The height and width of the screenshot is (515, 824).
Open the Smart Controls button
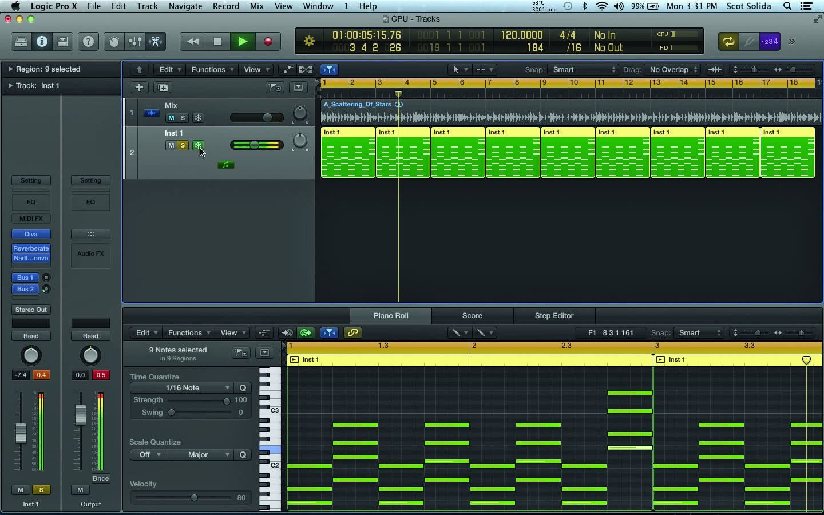click(114, 42)
